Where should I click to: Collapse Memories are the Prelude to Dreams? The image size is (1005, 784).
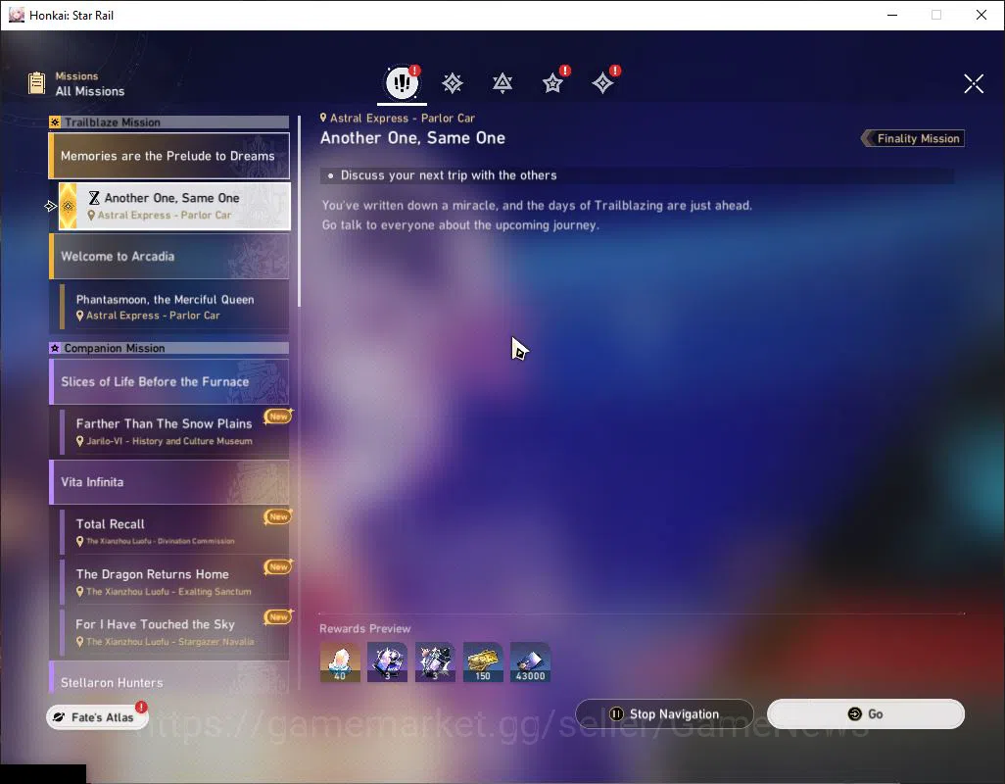click(169, 156)
